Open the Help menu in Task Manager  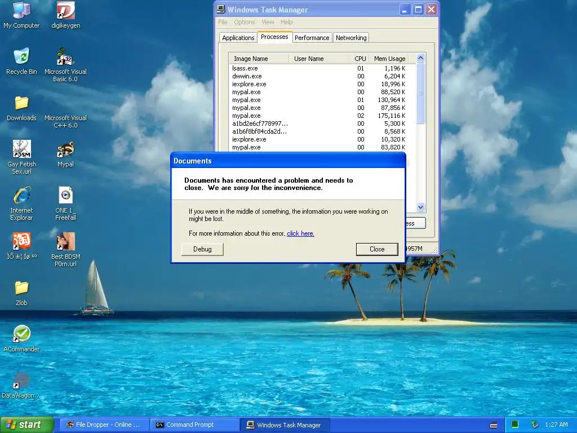(x=287, y=22)
